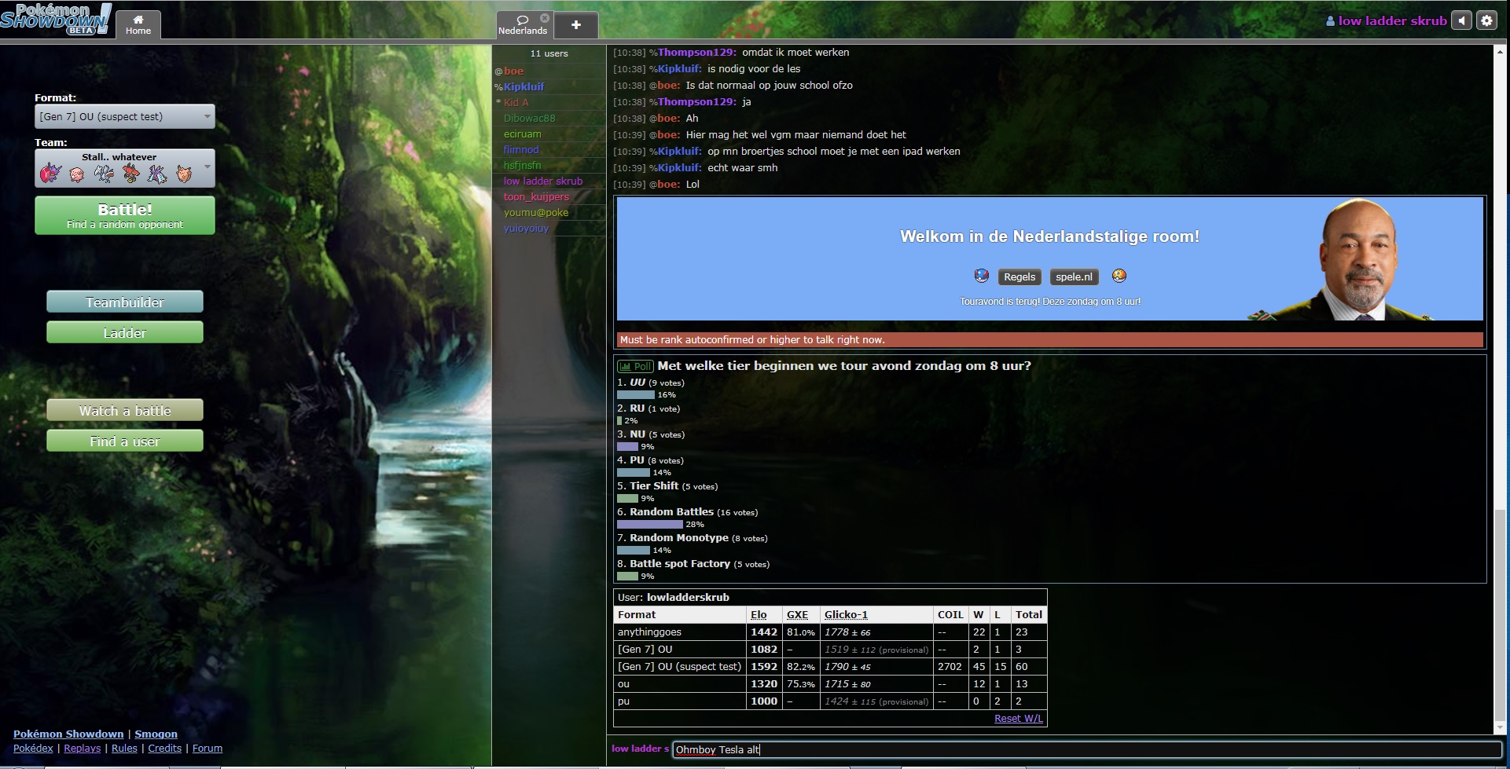This screenshot has width=1510, height=769.
Task: Open the Format dropdown with Gen 7 OU suspect test
Action: [x=125, y=116]
